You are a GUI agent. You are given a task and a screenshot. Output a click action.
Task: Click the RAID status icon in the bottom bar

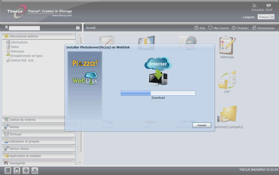point(8,171)
